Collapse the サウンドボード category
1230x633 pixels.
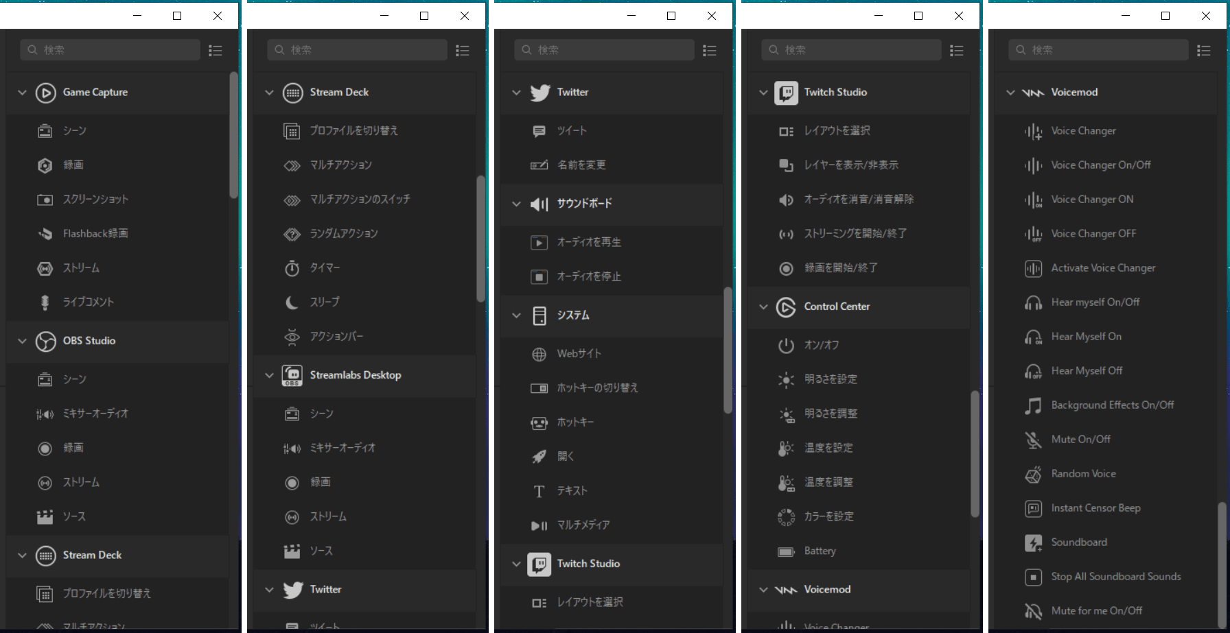click(x=516, y=204)
